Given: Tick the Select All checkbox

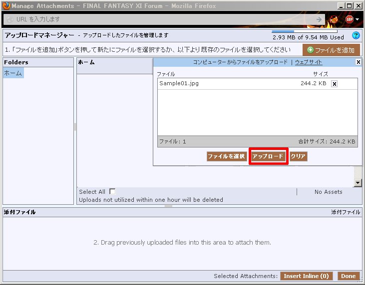Looking at the screenshot, I should [x=112, y=191].
